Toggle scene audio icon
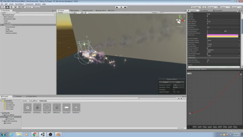This screenshot has height=137, width=243. pyautogui.click(x=82, y=13)
